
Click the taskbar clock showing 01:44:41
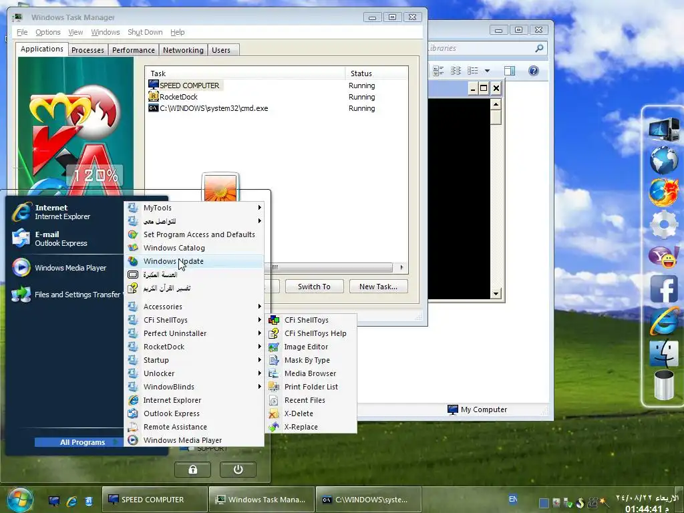[x=646, y=508]
